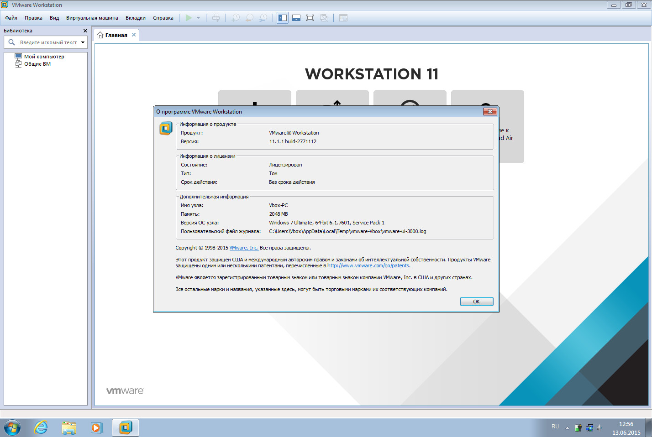Click the host name Vbox-PC
Screen dimensions: 652x437
[279, 205]
